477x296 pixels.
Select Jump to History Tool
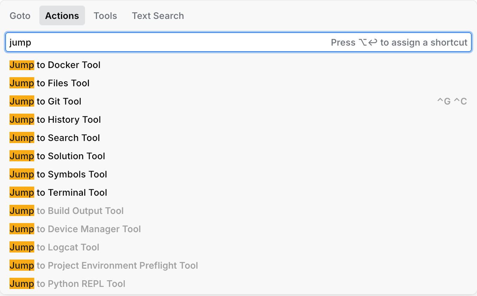point(55,120)
